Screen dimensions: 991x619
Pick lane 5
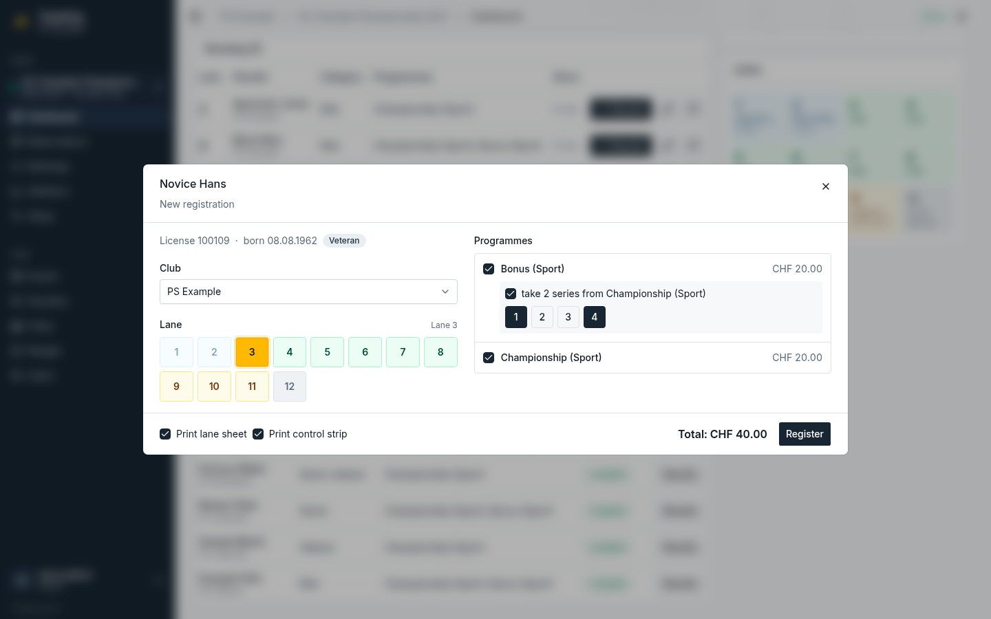(x=328, y=352)
